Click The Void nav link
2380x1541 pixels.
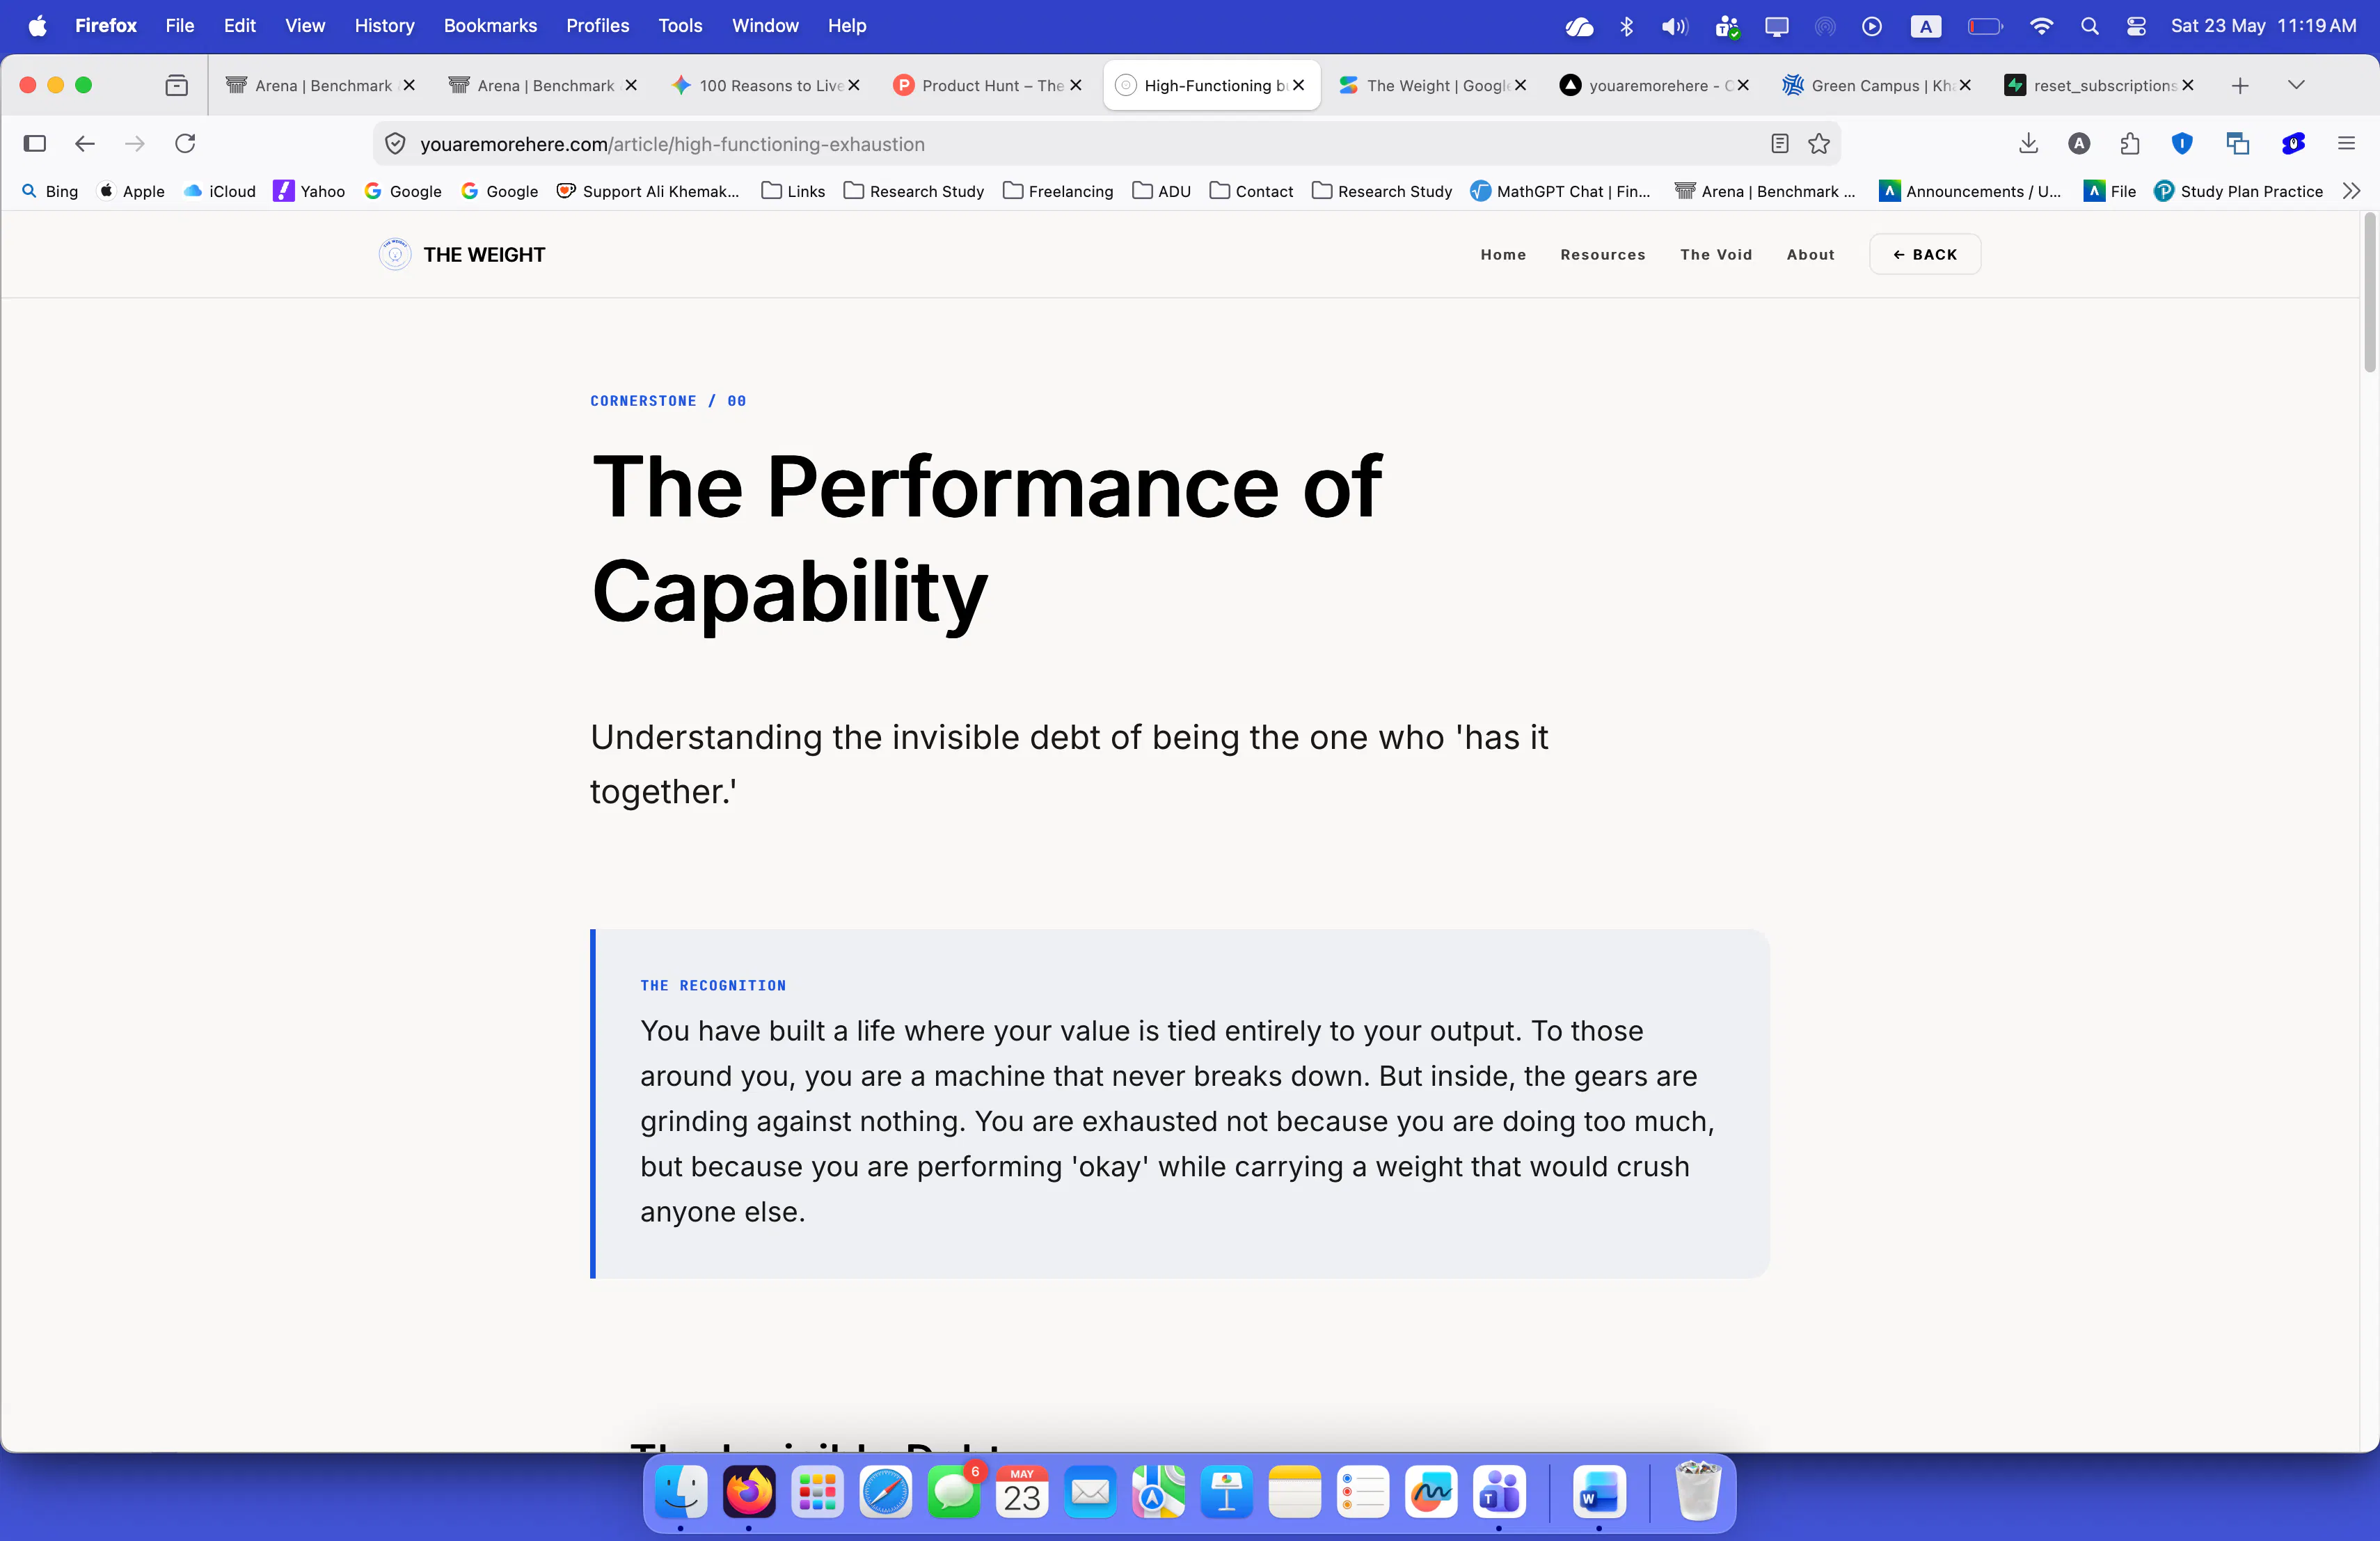point(1716,255)
